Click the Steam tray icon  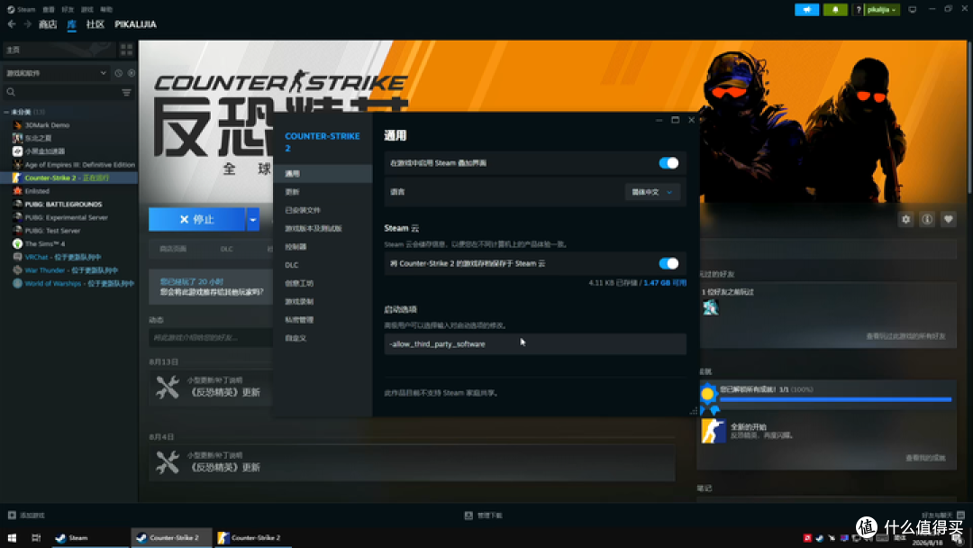point(819,538)
